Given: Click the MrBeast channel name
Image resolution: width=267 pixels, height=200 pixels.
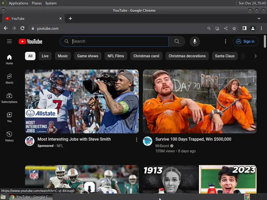Looking at the screenshot, I should tap(162, 146).
